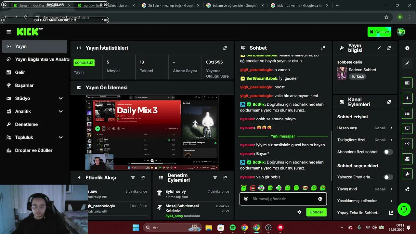Edit stream info with the Yayın bilgisi pencil
416x234 pixels.
pos(379,48)
